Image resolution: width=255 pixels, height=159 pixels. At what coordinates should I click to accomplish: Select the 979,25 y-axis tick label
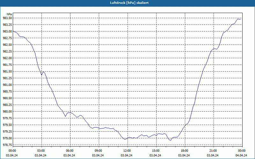7,132
